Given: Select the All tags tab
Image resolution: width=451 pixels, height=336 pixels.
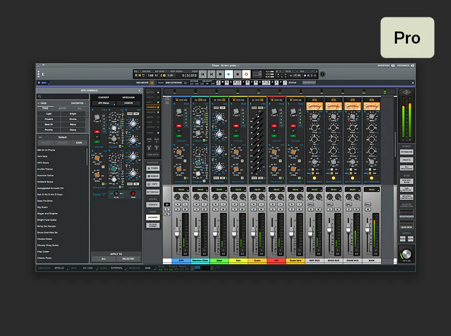Looking at the screenshot, I should click(x=80, y=108).
